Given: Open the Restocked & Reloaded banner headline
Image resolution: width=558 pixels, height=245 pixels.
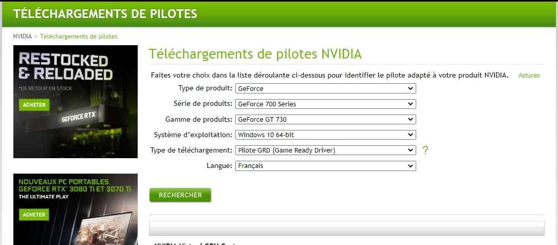Looking at the screenshot, I should click(x=65, y=66).
